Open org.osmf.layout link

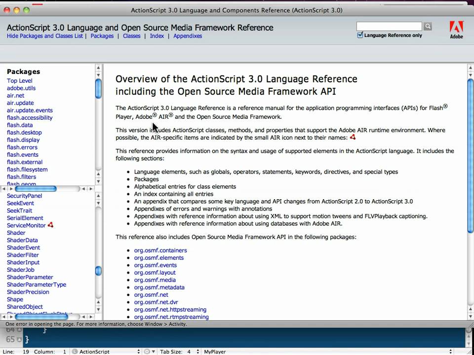[x=155, y=273]
